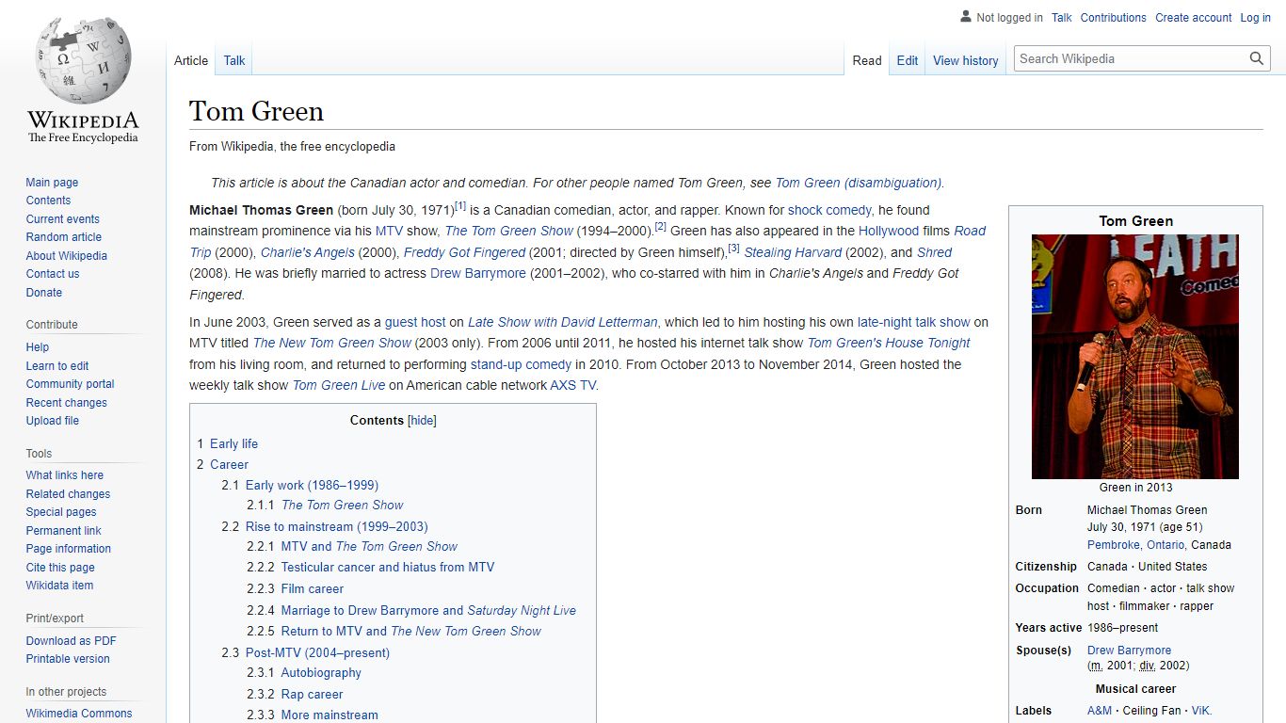
Task: Open Pembroke, Ontario in infobox
Action: [x=1135, y=545]
